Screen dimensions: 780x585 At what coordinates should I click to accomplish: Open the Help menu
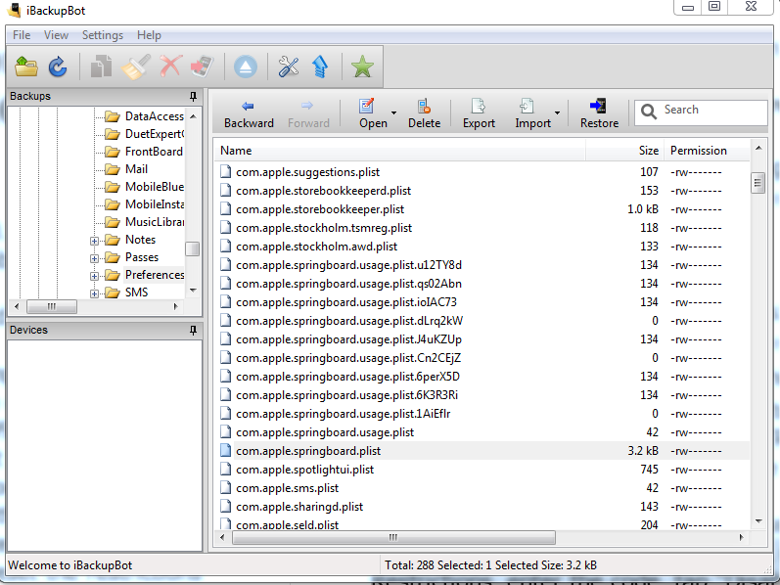[149, 35]
